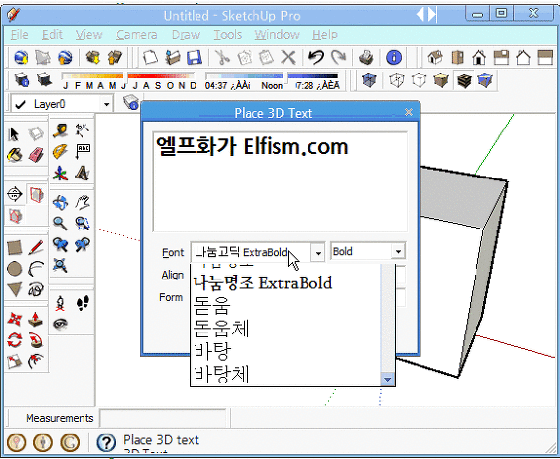The image size is (560, 459).
Task: Toggle Shaded With Textures style
Action: click(464, 80)
